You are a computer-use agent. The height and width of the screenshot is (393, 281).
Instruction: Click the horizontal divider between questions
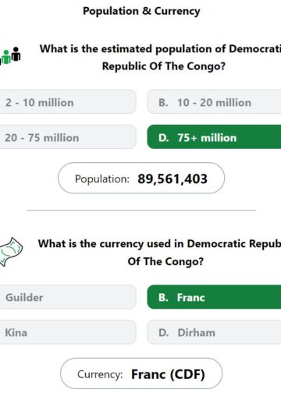click(141, 211)
